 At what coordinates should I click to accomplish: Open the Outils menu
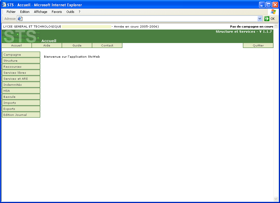pyautogui.click(x=70, y=12)
